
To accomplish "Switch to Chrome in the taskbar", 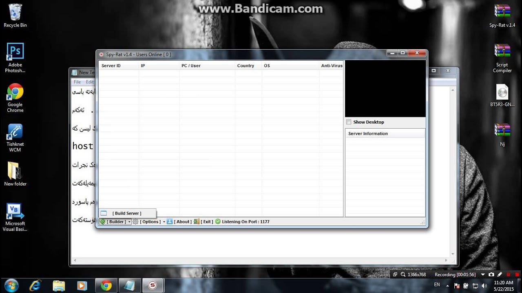I will pyautogui.click(x=106, y=286).
